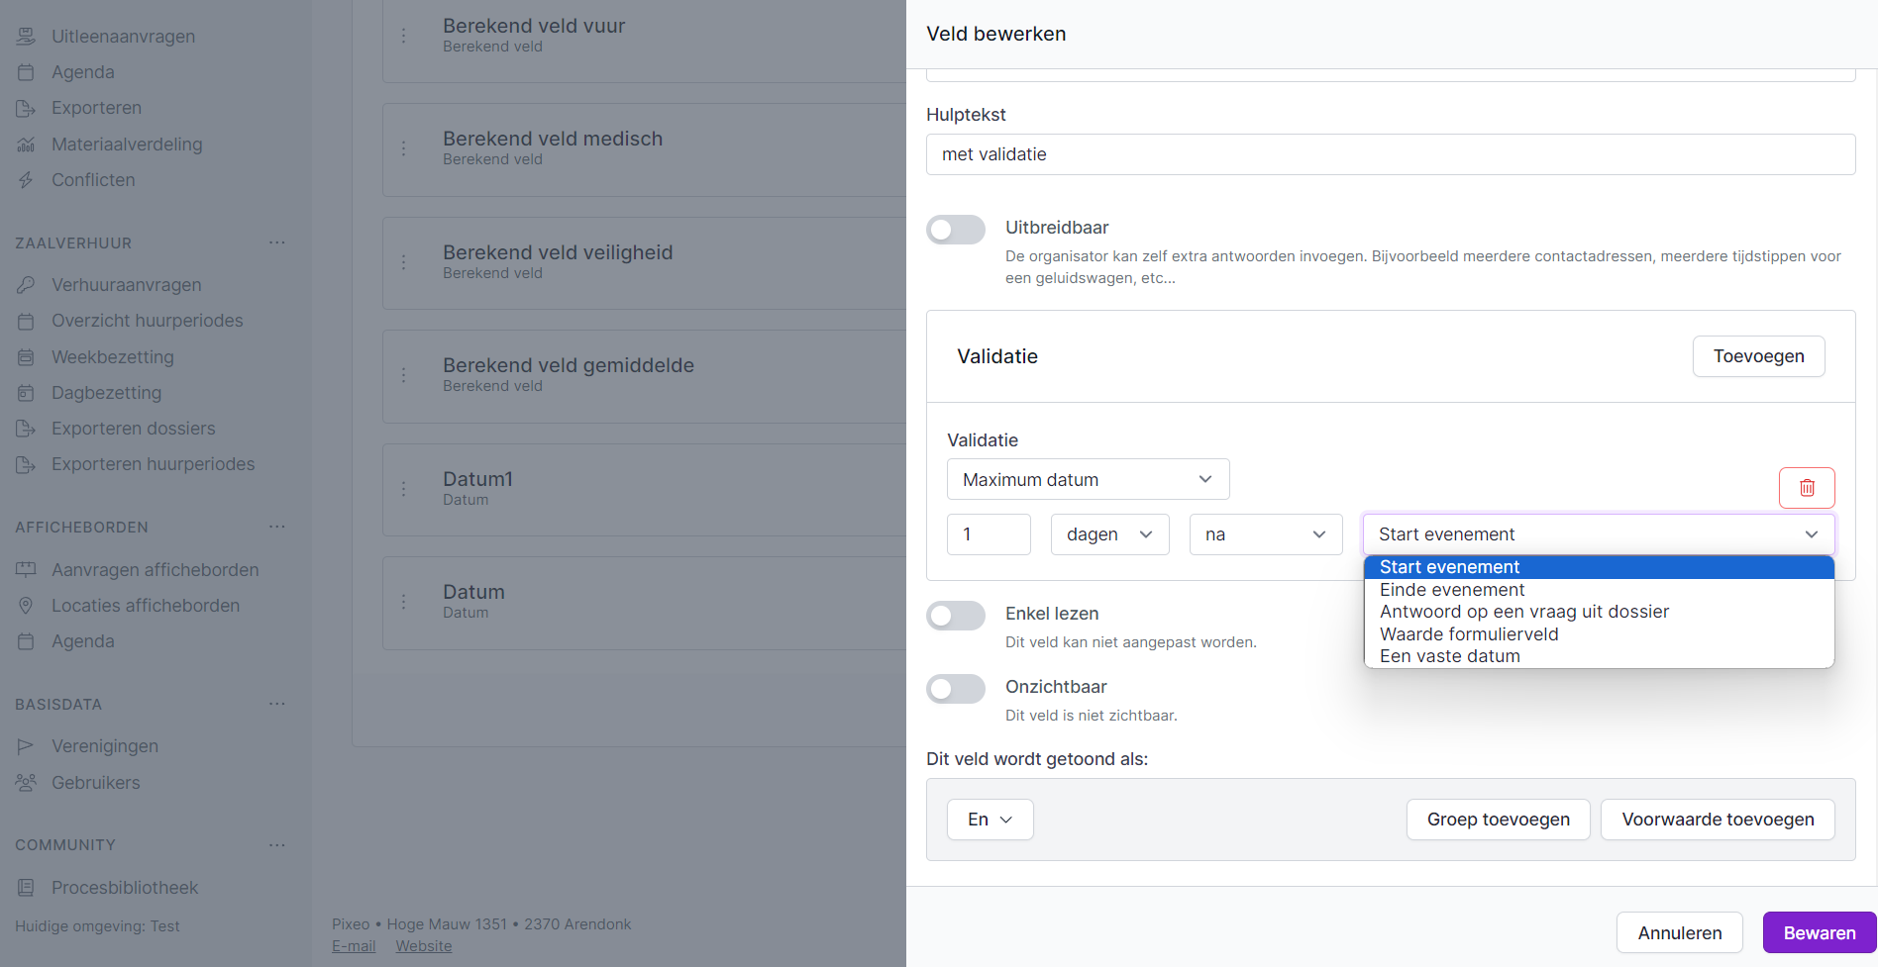Click Toevoegen to add a validation
Image resolution: width=1878 pixels, height=967 pixels.
tap(1758, 356)
